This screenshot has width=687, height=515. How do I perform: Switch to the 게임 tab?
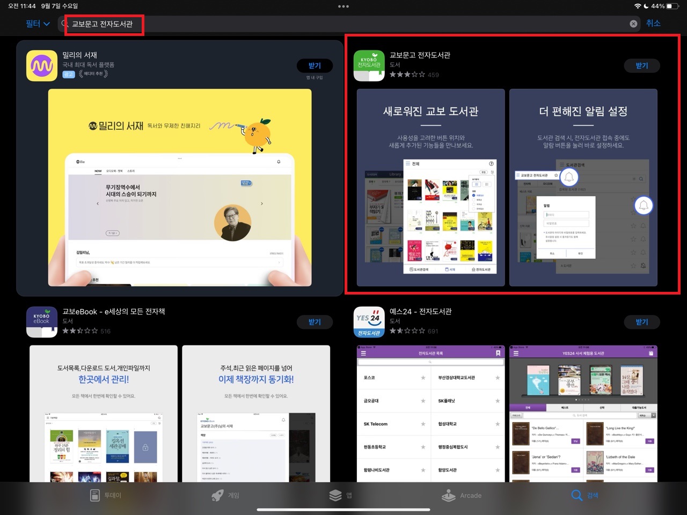(x=225, y=495)
